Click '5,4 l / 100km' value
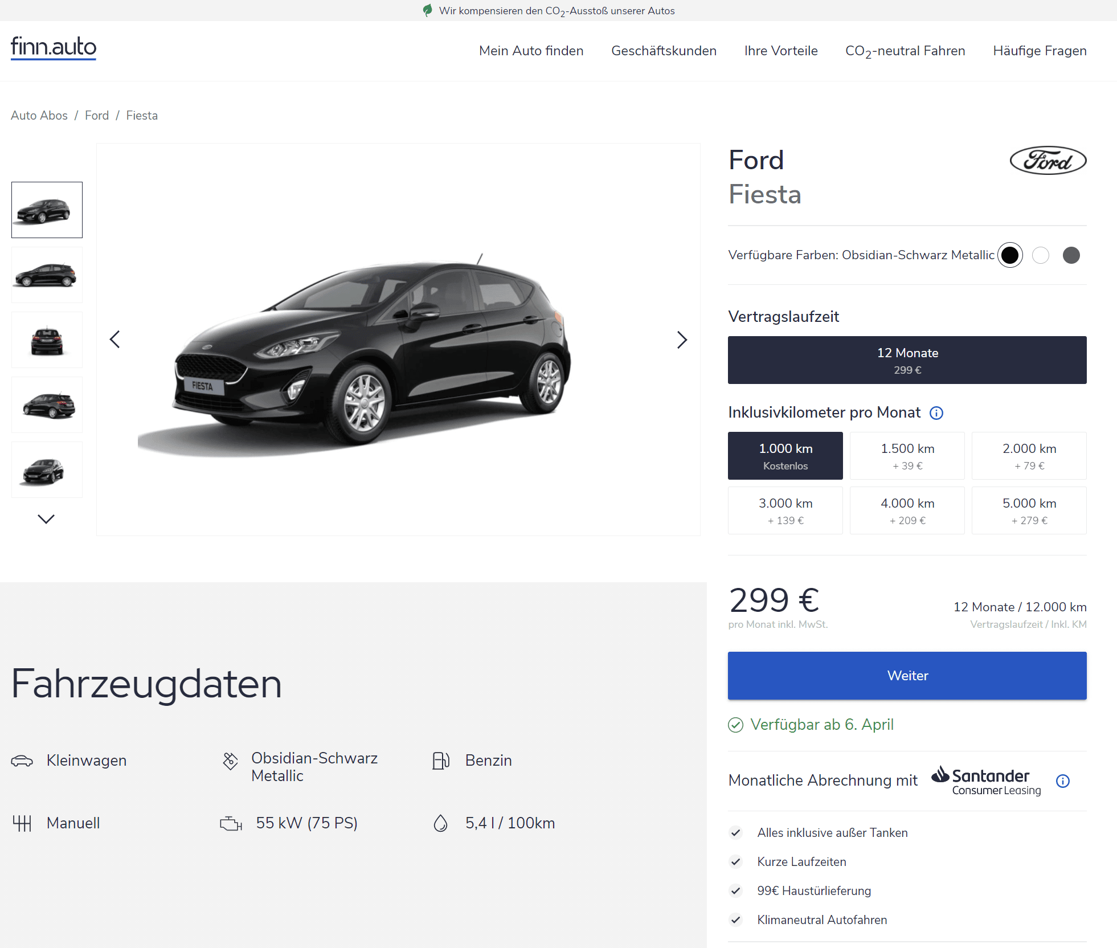The height and width of the screenshot is (948, 1117). coord(510,823)
